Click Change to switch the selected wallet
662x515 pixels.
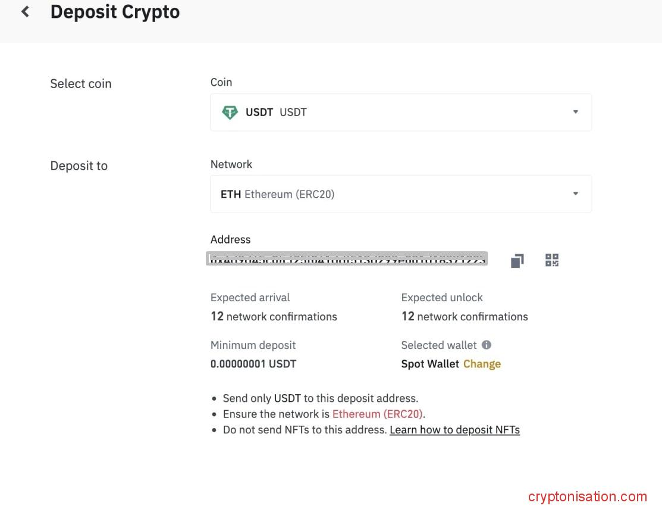coord(482,364)
